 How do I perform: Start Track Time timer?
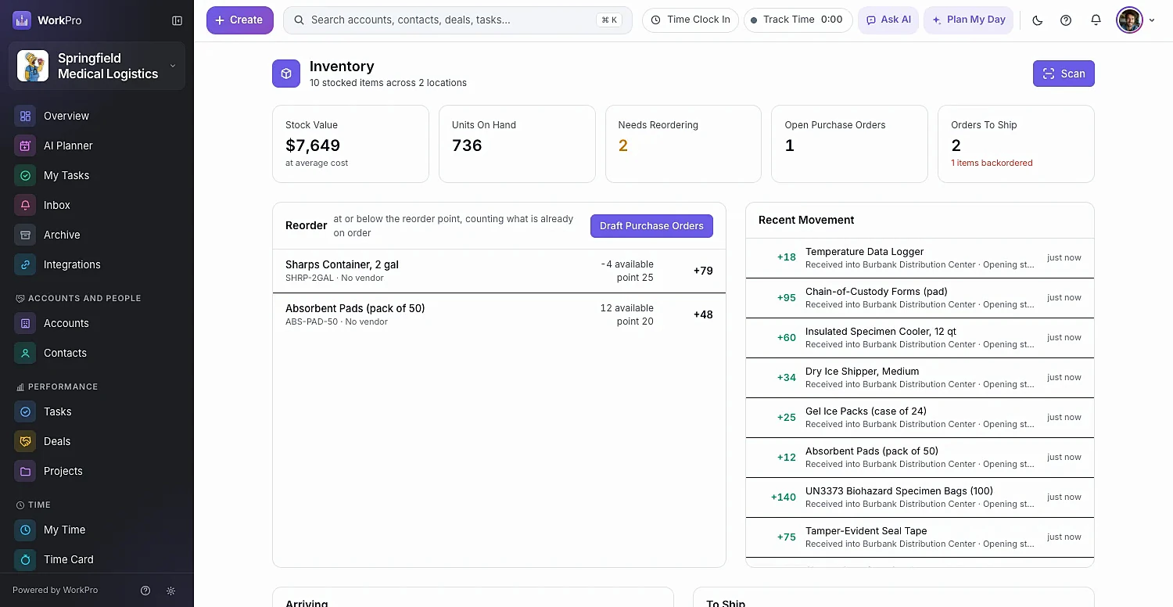point(798,20)
